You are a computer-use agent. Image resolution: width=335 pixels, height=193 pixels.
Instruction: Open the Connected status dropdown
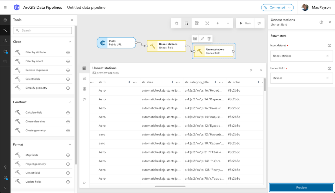pyautogui.click(x=277, y=7)
